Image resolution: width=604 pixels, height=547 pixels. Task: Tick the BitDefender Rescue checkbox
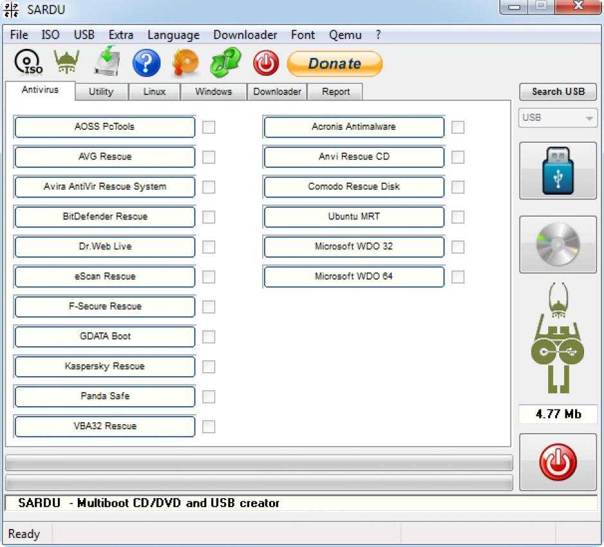tap(209, 217)
